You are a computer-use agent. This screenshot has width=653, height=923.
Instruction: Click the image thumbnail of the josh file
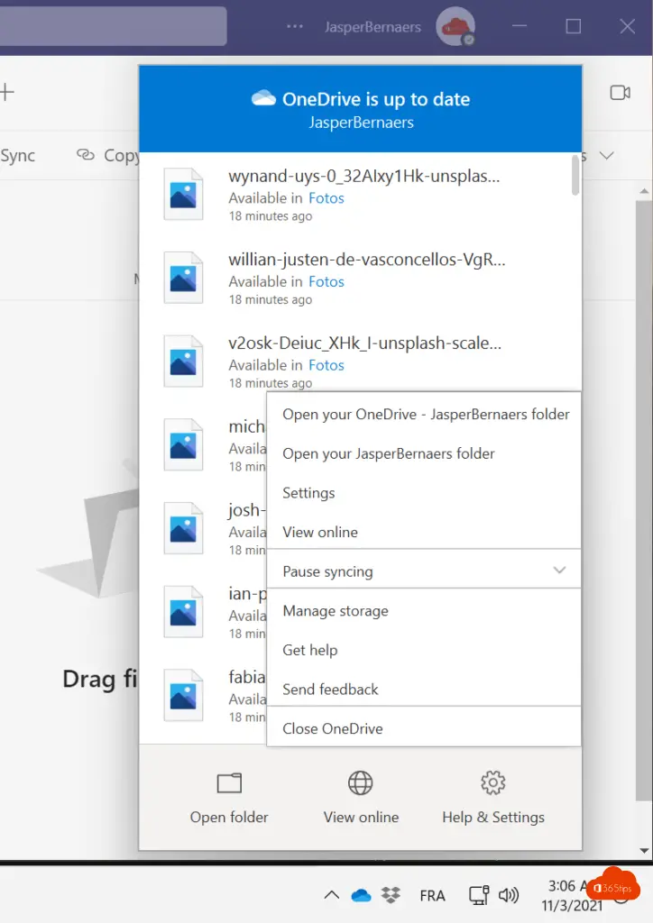pos(183,528)
